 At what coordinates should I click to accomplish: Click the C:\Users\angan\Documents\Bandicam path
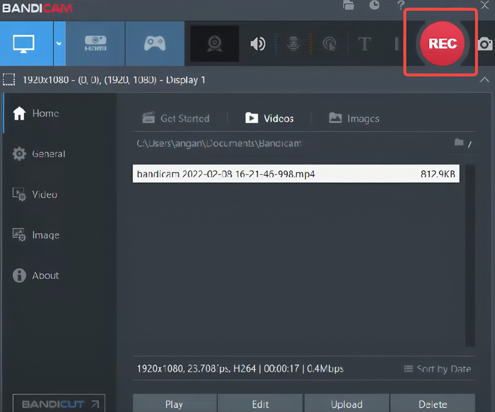(219, 143)
